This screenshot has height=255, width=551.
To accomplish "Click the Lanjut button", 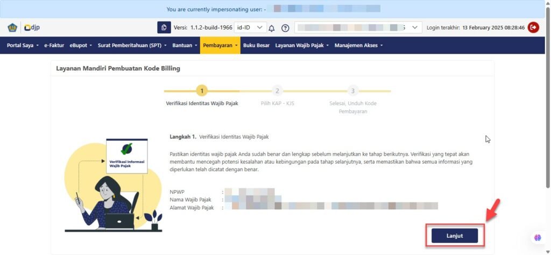I will [454, 236].
